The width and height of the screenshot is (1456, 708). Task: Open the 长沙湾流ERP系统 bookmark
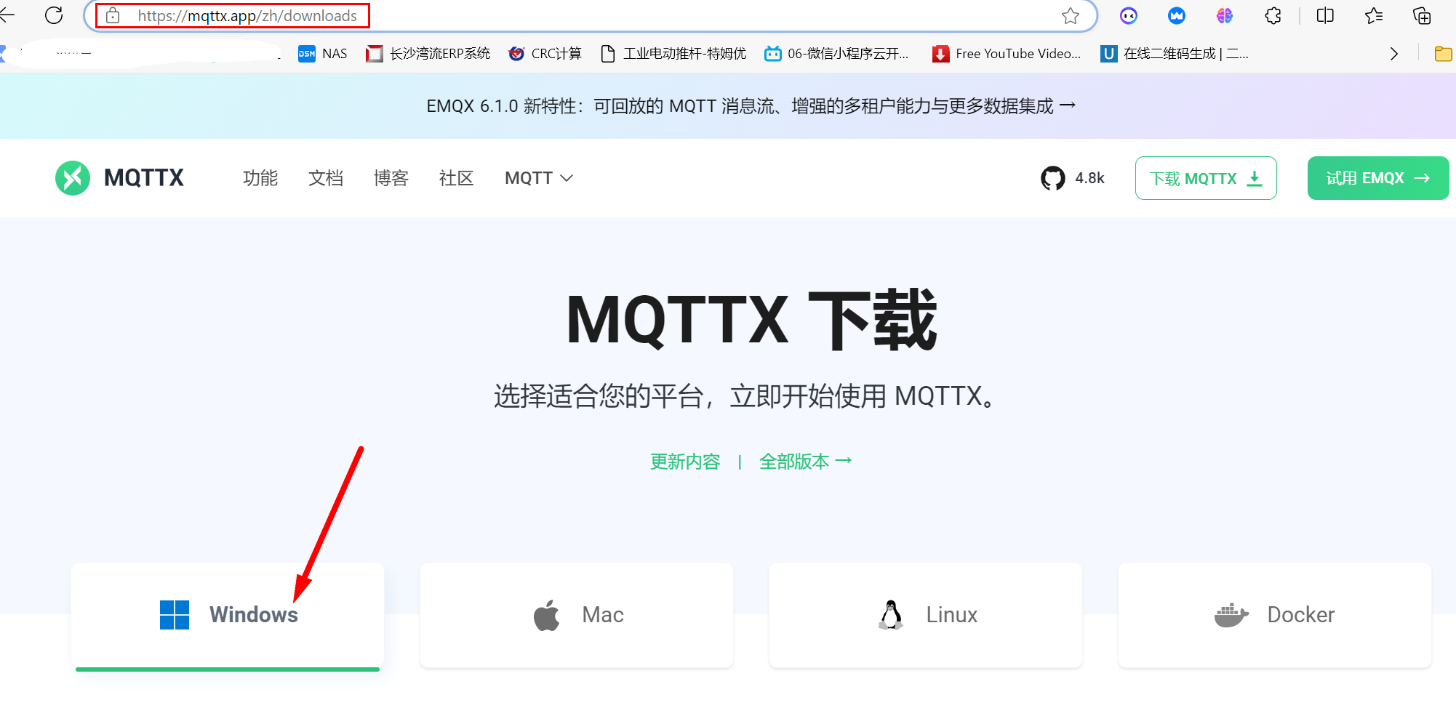[x=428, y=54]
